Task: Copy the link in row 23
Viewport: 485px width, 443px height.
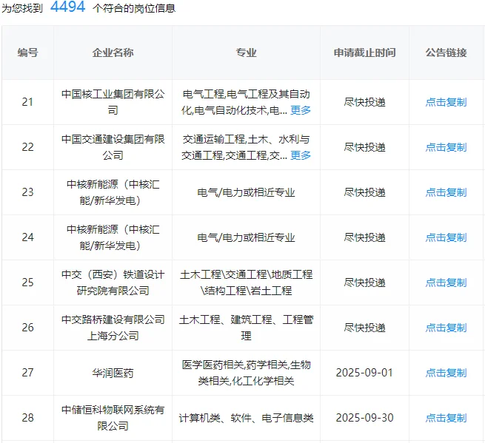Action: click(x=446, y=192)
